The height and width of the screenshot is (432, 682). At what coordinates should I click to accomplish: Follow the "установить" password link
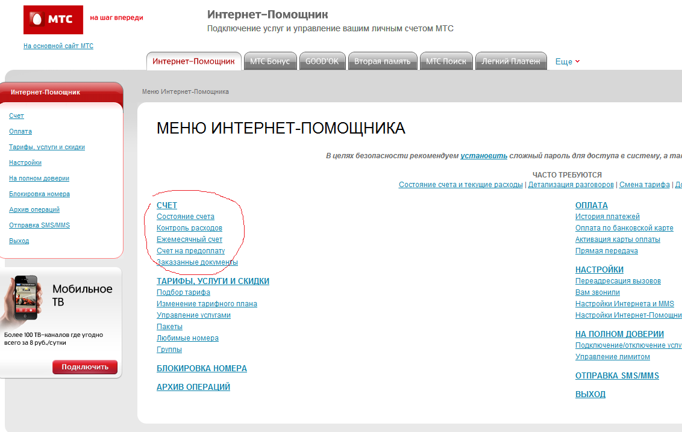coord(484,155)
